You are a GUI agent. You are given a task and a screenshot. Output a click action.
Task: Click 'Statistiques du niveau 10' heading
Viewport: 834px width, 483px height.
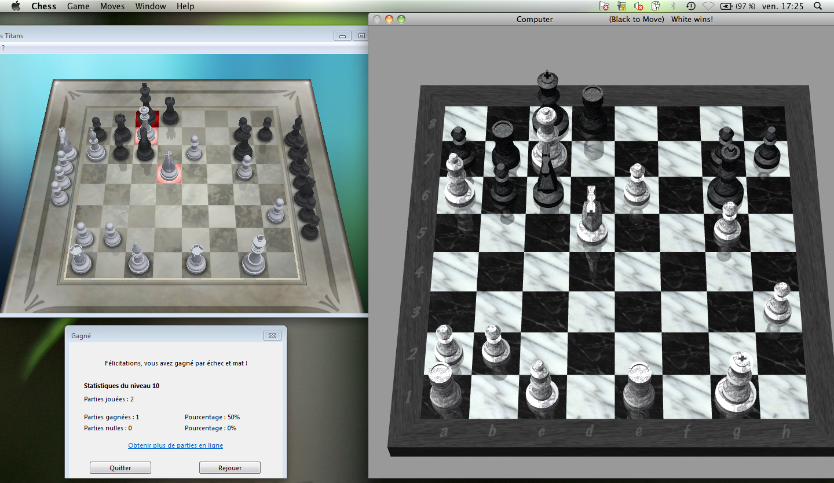click(122, 386)
